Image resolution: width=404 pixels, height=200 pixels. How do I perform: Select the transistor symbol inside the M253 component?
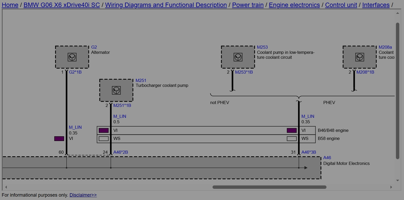click(238, 57)
